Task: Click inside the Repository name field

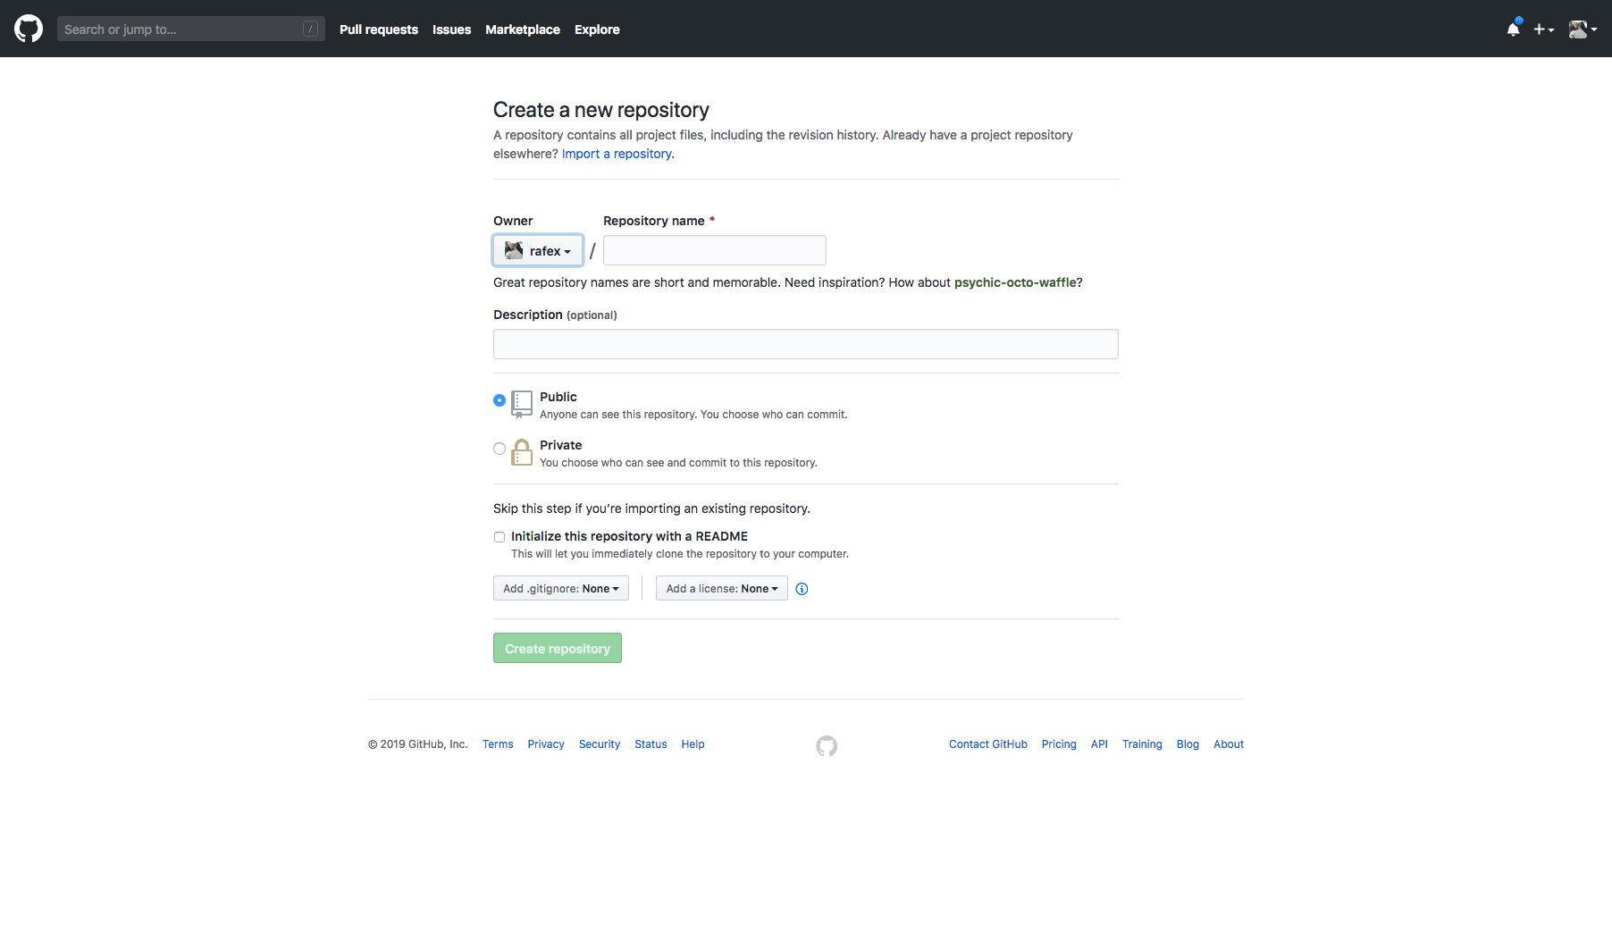Action: coord(714,250)
